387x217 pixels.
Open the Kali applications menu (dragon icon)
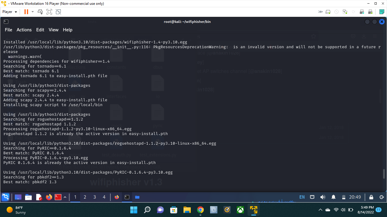click(x=5, y=197)
